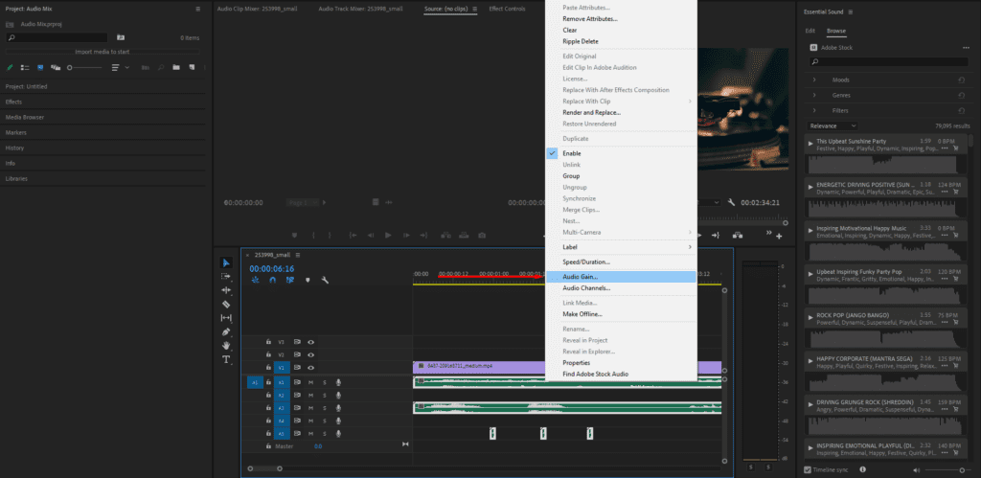Viewport: 981px width, 478px height.
Task: Choose Ripple Delete from context menu
Action: coord(621,41)
